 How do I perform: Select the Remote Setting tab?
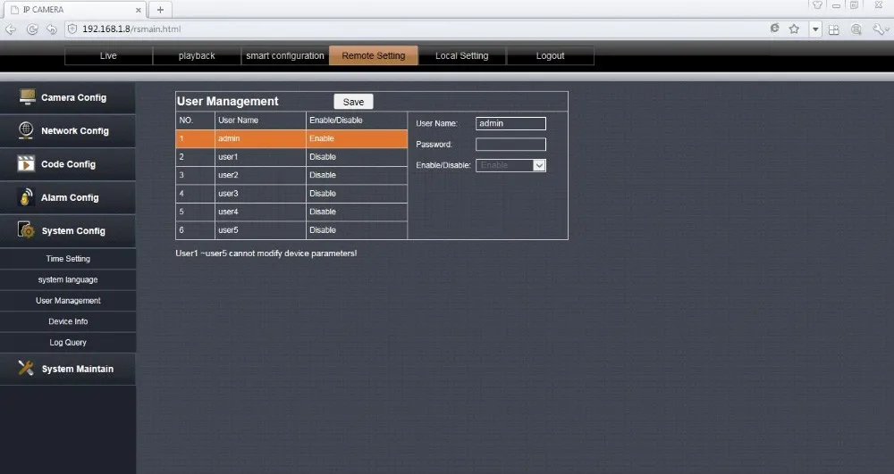click(x=374, y=55)
